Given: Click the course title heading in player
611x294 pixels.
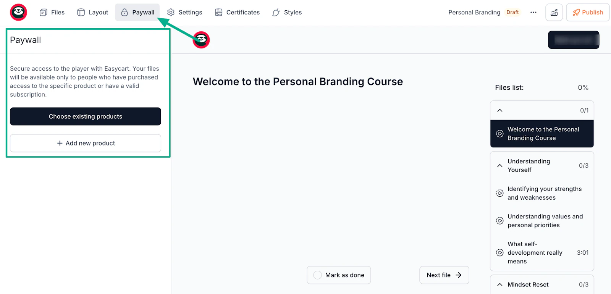Looking at the screenshot, I should [x=298, y=82].
